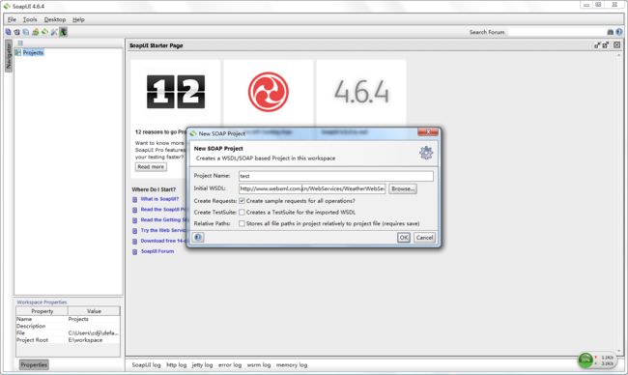Click the Projects workspace icon in navigator
Image resolution: width=628 pixels, height=375 pixels.
click(18, 52)
